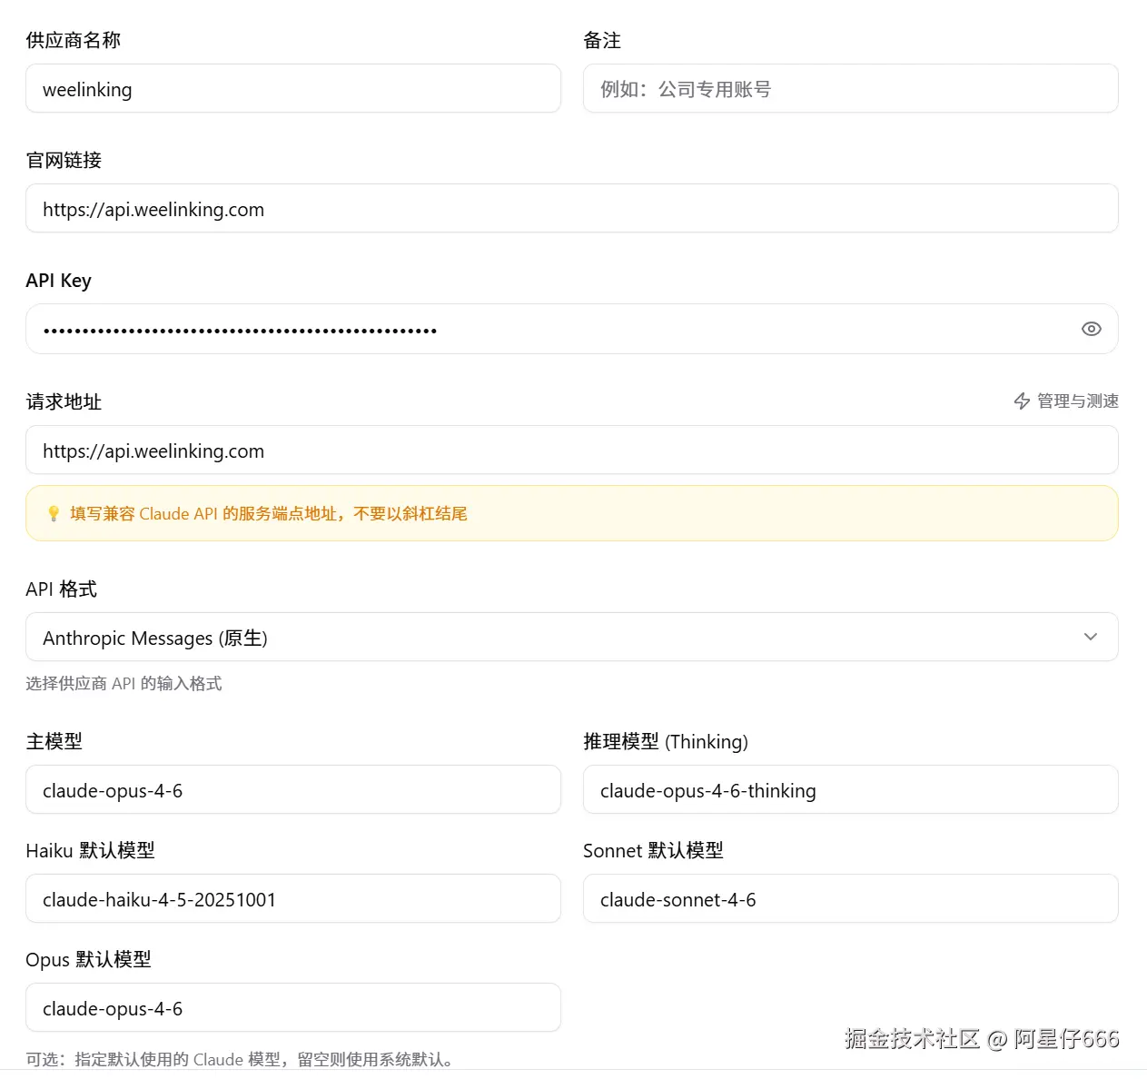Edit the 主模型 claude-opus-4-6 field

pos(293,789)
